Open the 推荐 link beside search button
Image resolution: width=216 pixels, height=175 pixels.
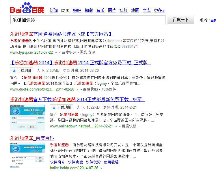point(213,20)
